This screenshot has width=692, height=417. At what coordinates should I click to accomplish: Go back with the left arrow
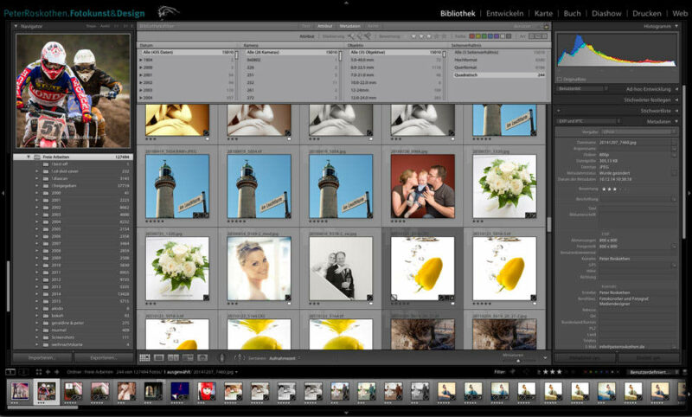click(x=48, y=372)
